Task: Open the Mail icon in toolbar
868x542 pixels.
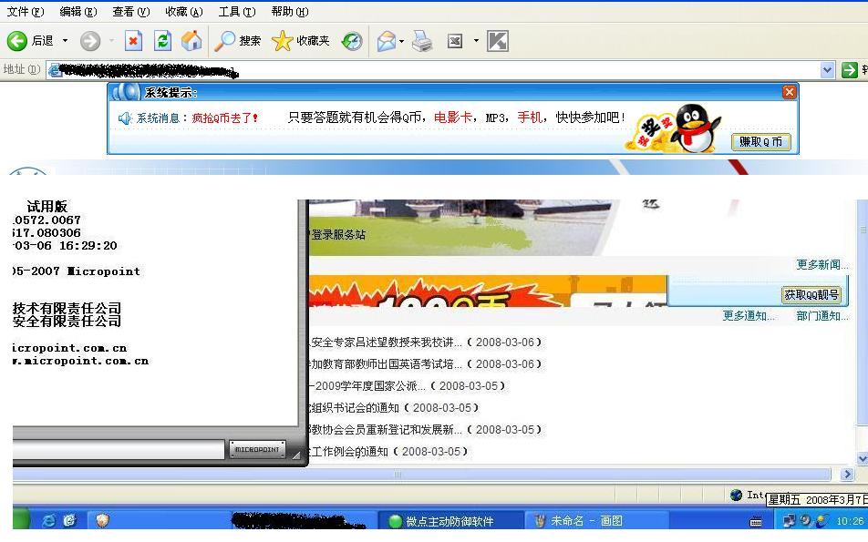Action: pos(387,41)
